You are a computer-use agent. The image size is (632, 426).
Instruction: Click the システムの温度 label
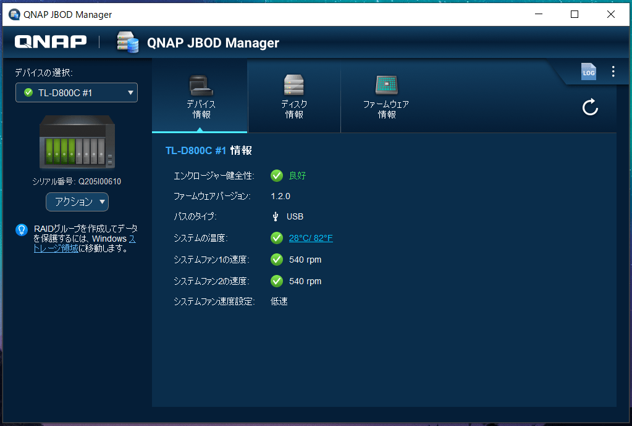pyautogui.click(x=201, y=238)
